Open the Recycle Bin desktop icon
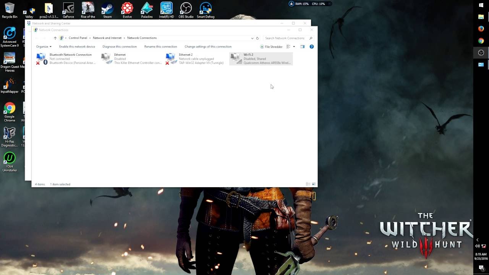The width and height of the screenshot is (489, 275). point(10,10)
